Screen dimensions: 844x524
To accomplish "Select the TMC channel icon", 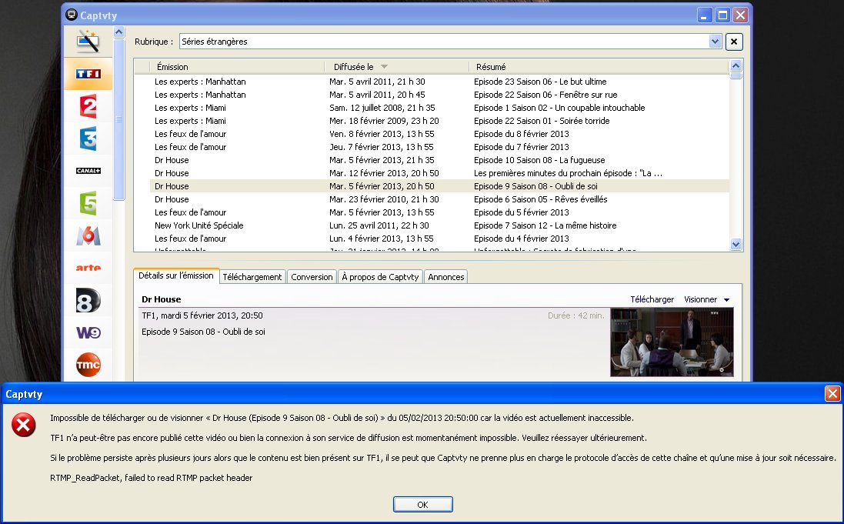I will tap(88, 365).
